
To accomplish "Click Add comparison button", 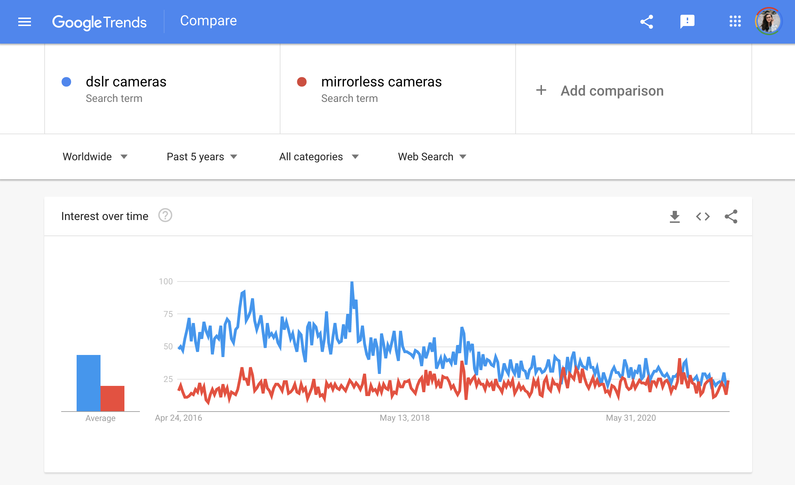I will 600,91.
